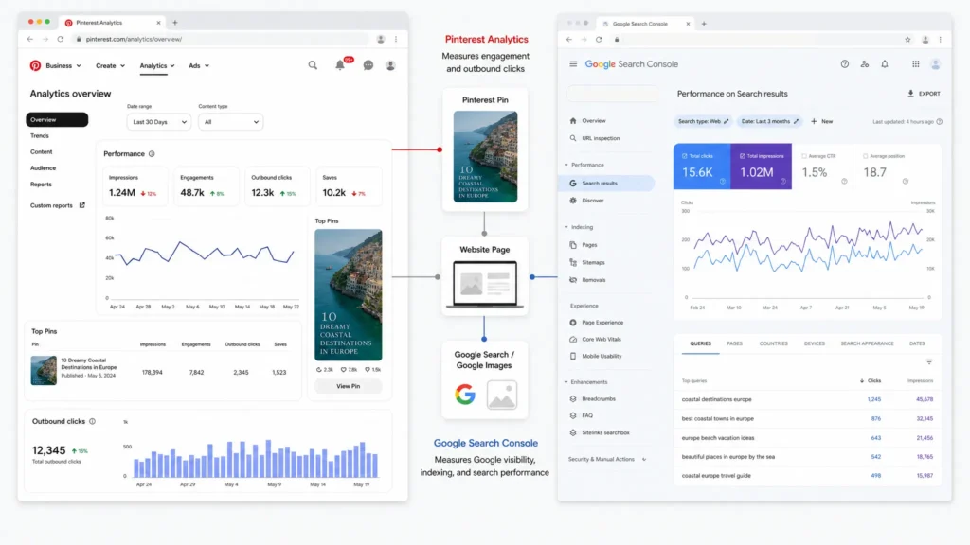This screenshot has width=970, height=545.
Task: Expand Ads menu dropdown
Action: pos(199,65)
